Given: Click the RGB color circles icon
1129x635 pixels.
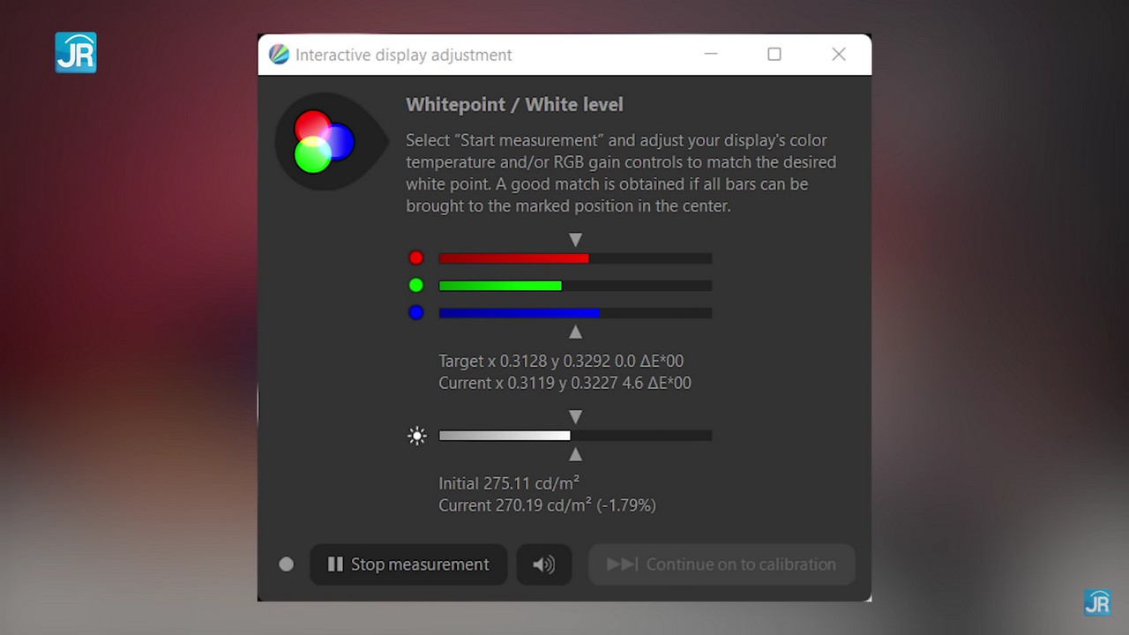Looking at the screenshot, I should (324, 141).
